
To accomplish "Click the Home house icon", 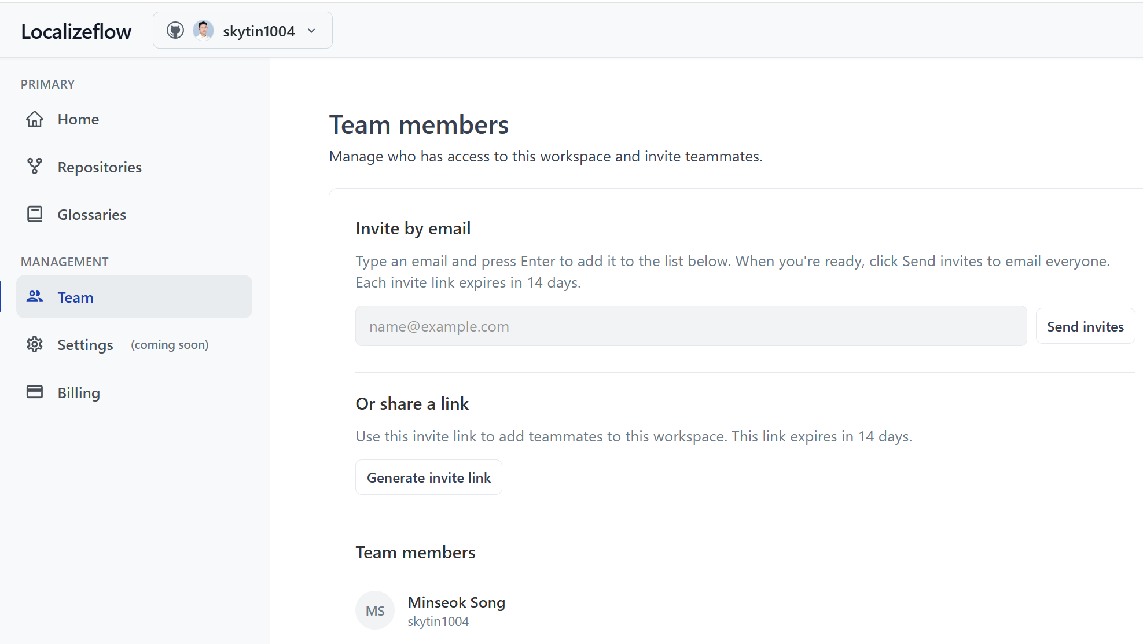I will tap(35, 119).
